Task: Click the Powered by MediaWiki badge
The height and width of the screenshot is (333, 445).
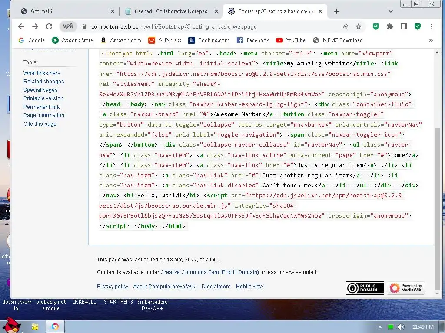Action: pos(406,288)
